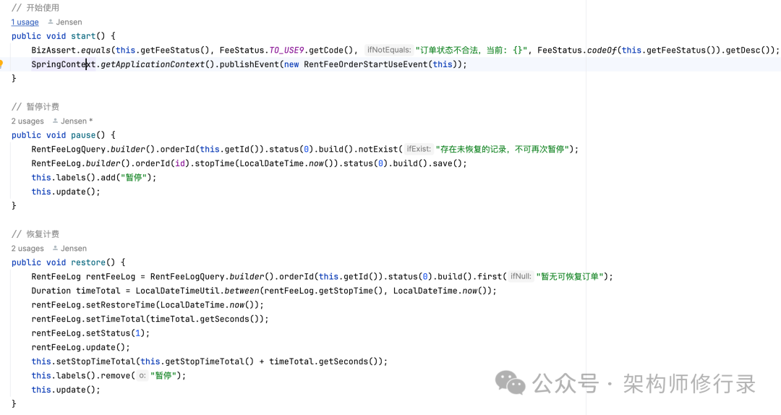Click the "LocalDateTimeUtil" class name
The image size is (781, 415).
[x=177, y=291]
